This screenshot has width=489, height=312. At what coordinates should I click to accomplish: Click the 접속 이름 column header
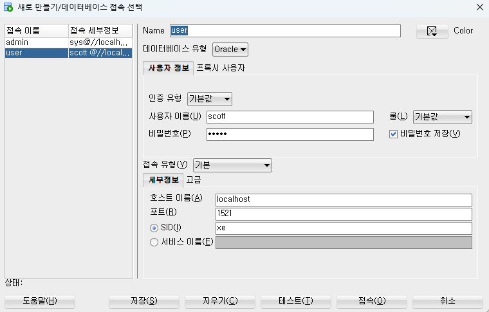(37, 31)
